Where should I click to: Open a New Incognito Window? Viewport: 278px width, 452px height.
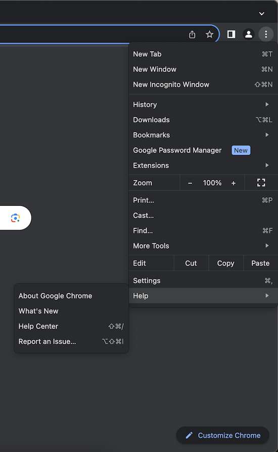203,84
